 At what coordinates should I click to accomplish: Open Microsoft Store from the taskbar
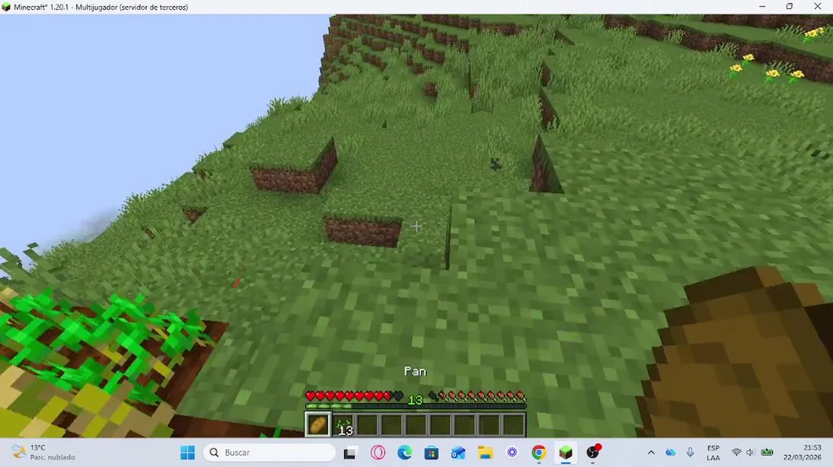coord(431,453)
